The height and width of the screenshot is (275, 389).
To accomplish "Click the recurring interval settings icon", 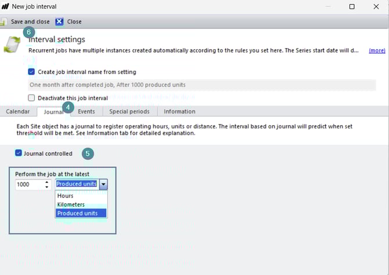I will (x=12, y=45).
